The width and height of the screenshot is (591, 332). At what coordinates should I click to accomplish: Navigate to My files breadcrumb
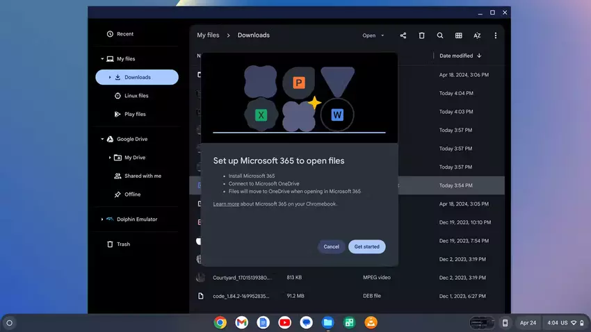coord(208,35)
